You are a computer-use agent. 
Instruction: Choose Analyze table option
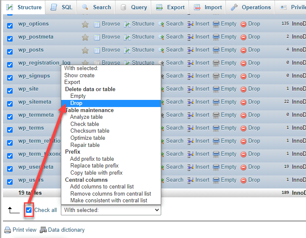pos(86,117)
